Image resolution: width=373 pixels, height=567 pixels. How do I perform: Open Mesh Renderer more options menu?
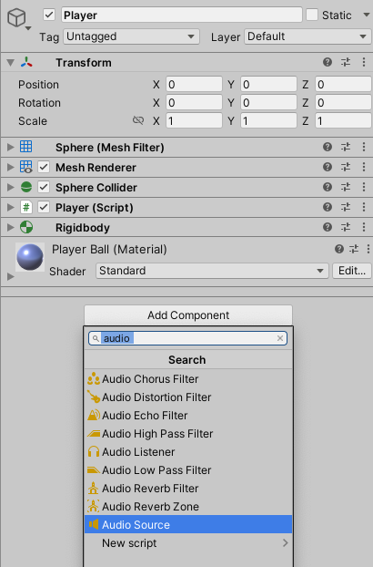click(x=364, y=167)
